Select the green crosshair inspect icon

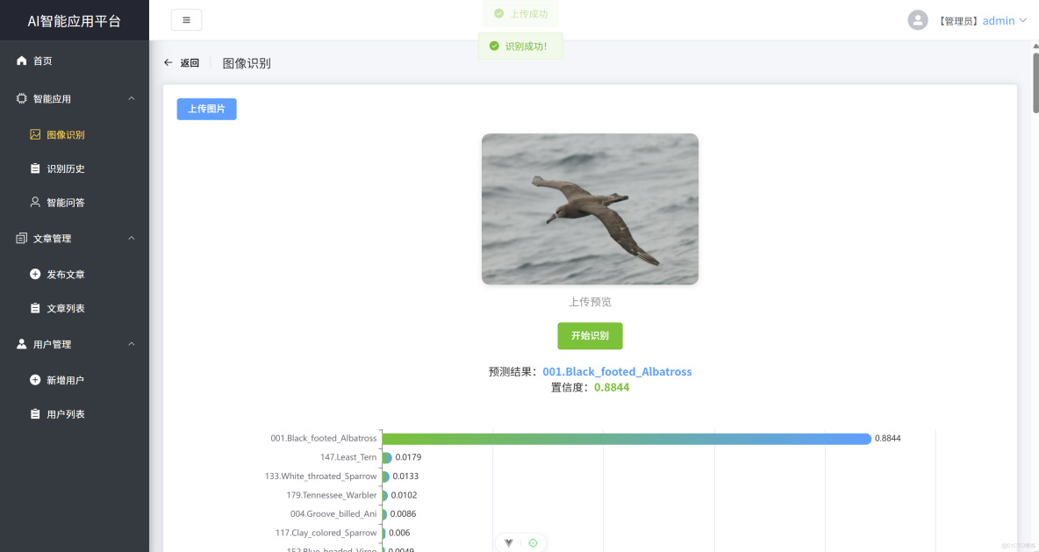[x=534, y=542]
